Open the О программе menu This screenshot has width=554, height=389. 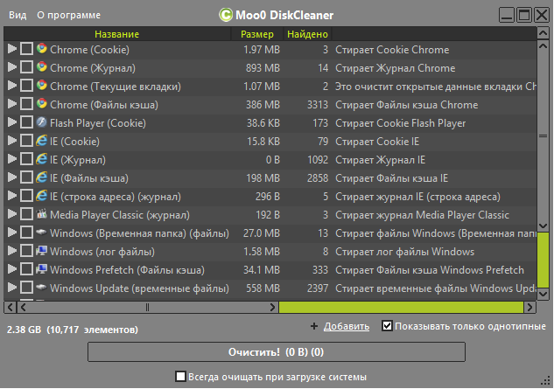[x=68, y=15]
